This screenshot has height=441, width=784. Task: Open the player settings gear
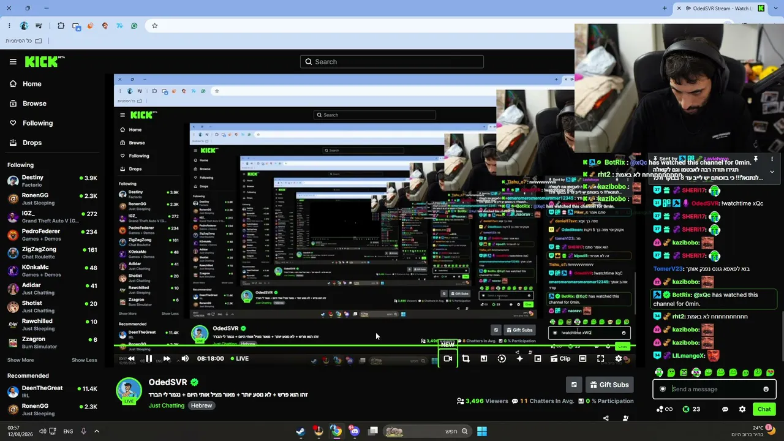619,359
